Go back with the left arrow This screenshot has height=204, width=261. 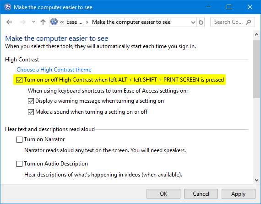pos(9,22)
